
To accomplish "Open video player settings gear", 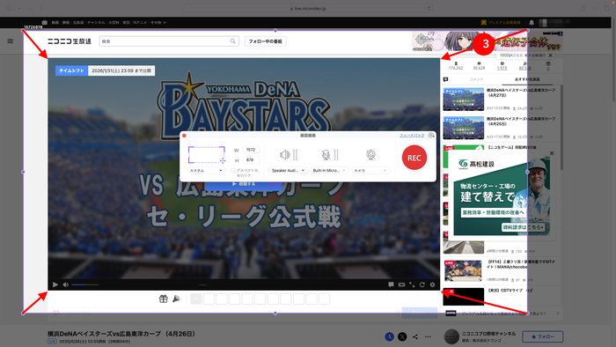I will pyautogui.click(x=433, y=284).
